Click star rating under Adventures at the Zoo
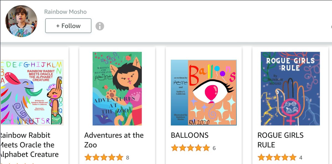332x164 pixels. coord(104,158)
